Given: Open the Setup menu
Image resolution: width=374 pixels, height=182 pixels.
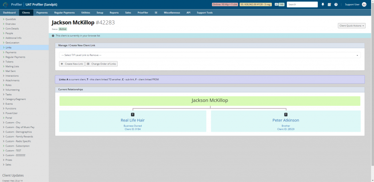Looking at the screenshot, I should coord(100,13).
